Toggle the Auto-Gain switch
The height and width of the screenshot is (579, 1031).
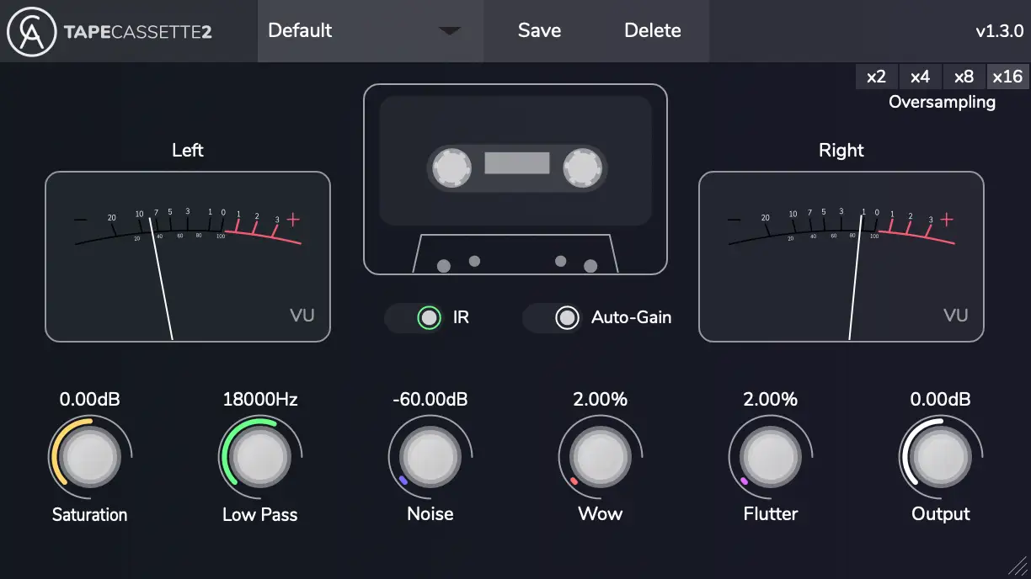pyautogui.click(x=567, y=318)
